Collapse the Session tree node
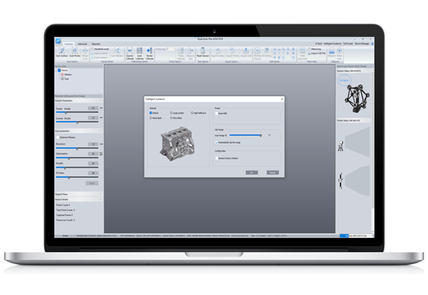428x295 pixels. [x=56, y=70]
